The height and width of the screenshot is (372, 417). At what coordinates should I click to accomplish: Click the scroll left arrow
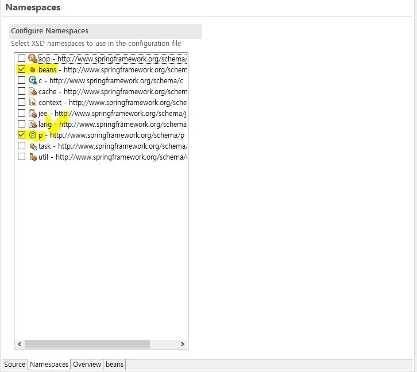pos(20,344)
